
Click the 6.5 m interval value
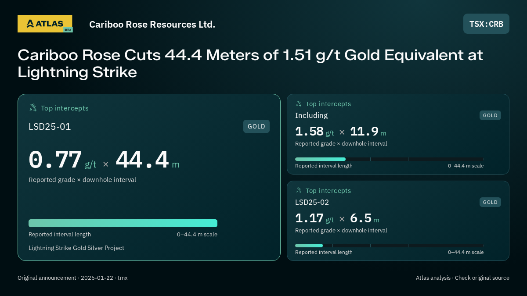[365, 218]
